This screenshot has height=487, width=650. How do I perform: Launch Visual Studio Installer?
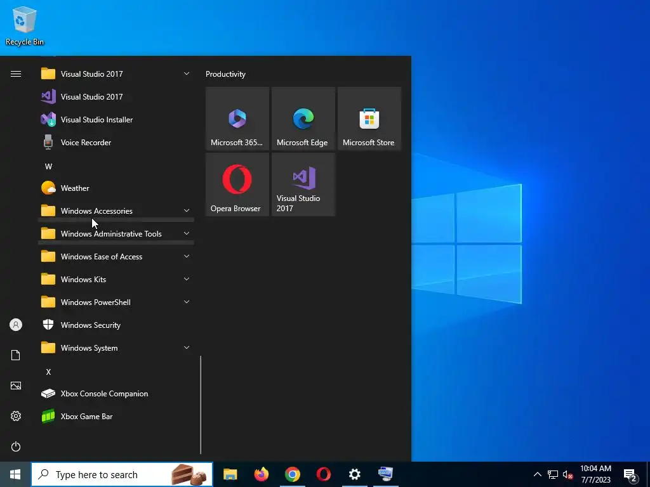116,120
